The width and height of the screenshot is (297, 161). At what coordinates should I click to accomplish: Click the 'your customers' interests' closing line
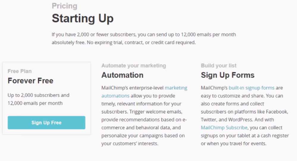click(x=130, y=144)
